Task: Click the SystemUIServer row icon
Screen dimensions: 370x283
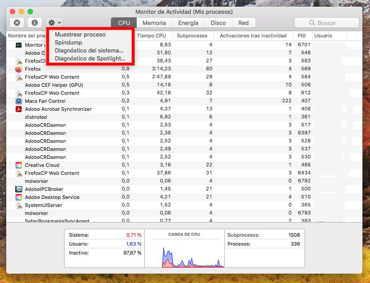Action: pyautogui.click(x=19, y=205)
